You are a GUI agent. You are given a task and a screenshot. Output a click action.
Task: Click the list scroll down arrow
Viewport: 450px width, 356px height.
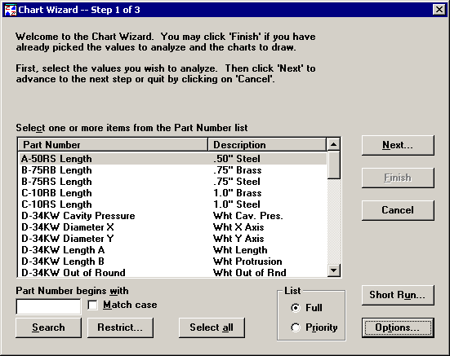click(x=333, y=270)
